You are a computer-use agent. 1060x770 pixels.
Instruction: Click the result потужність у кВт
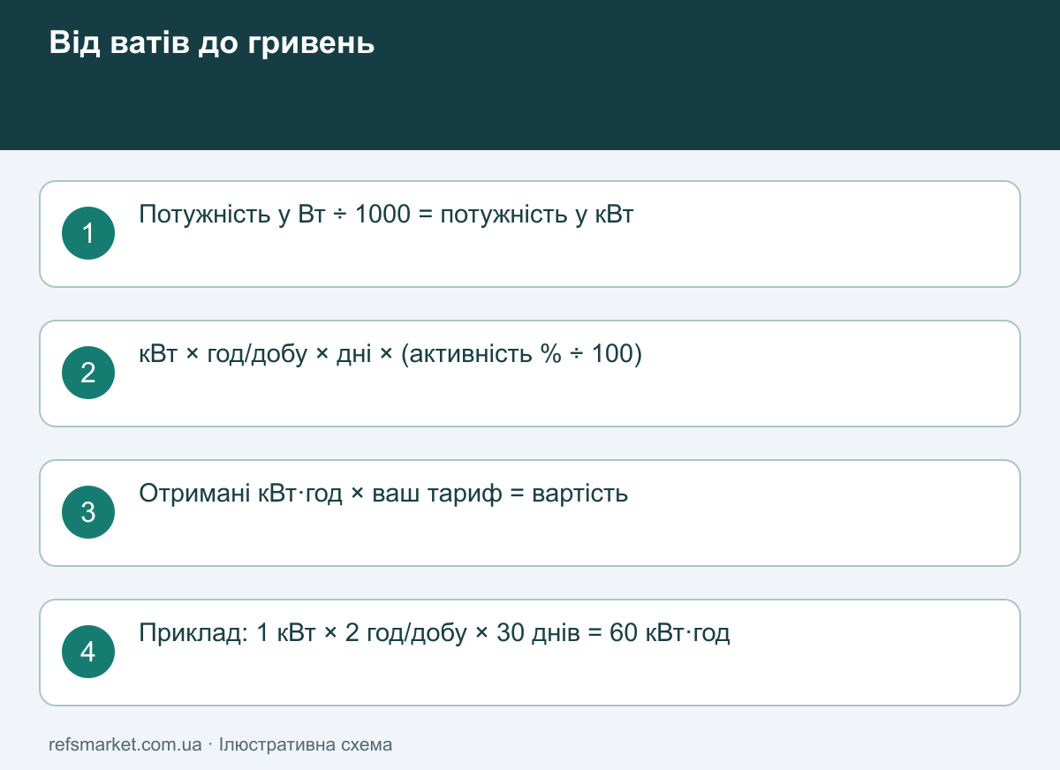pos(537,215)
